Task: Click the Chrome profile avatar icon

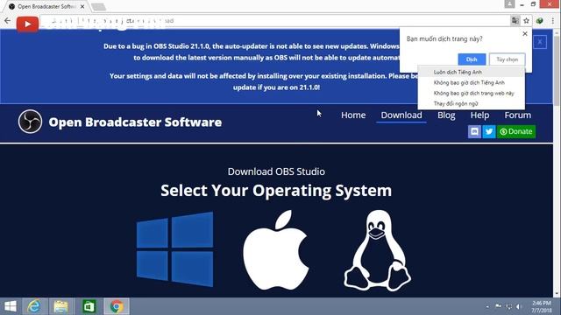Action: [x=509, y=4]
